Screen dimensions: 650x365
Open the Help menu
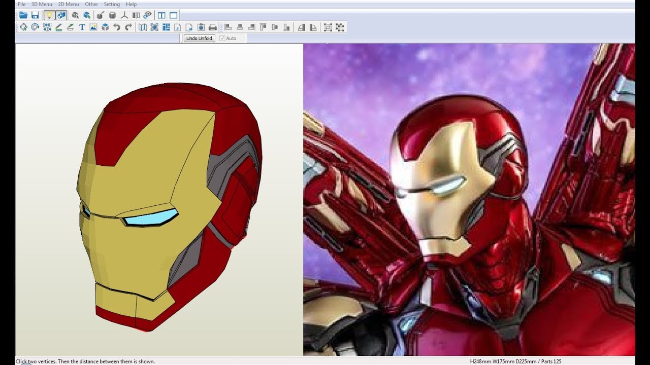(x=131, y=4)
